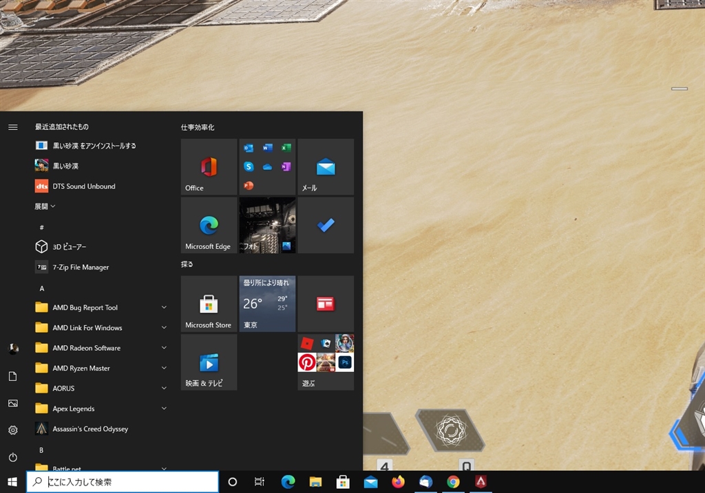Viewport: 705px width, 493px height.
Task: Open the Thunderbird taskbar icon
Action: pyautogui.click(x=425, y=482)
